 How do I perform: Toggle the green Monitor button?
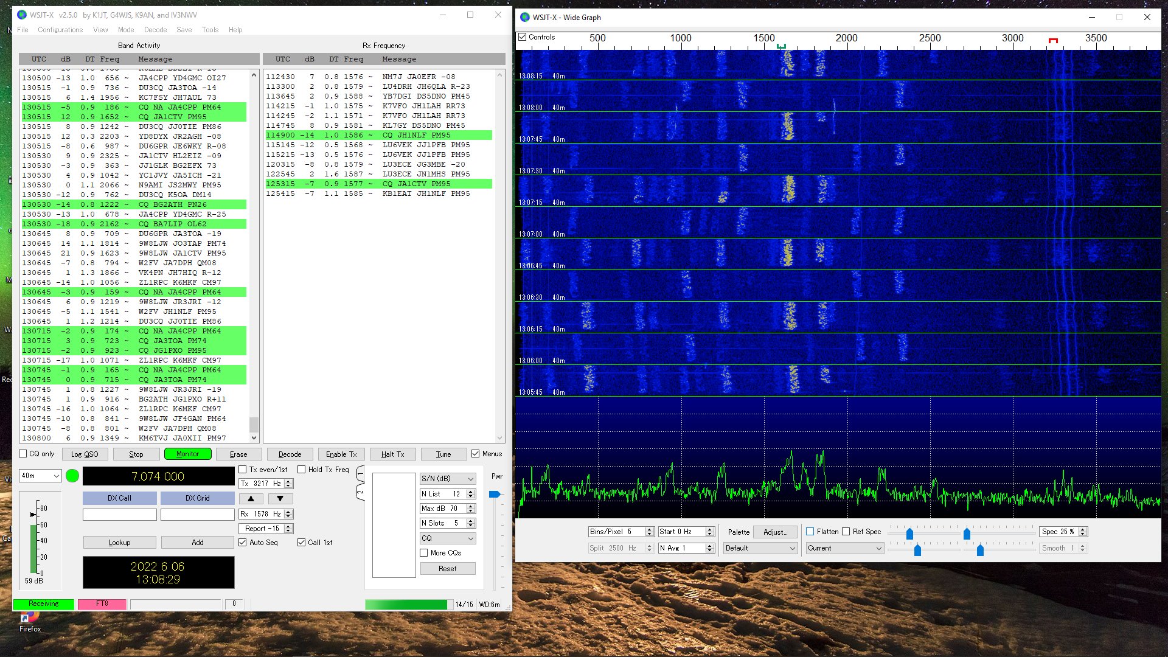click(187, 454)
